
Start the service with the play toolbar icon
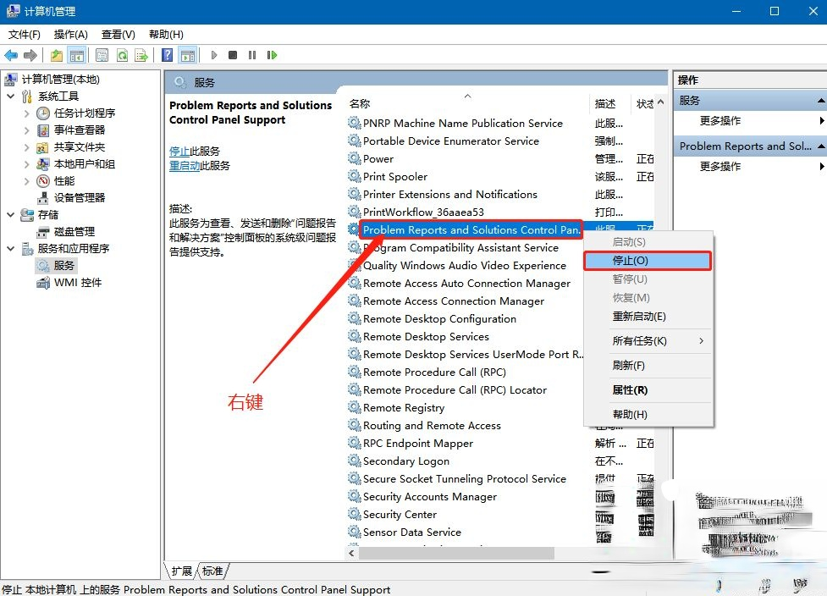[214, 54]
